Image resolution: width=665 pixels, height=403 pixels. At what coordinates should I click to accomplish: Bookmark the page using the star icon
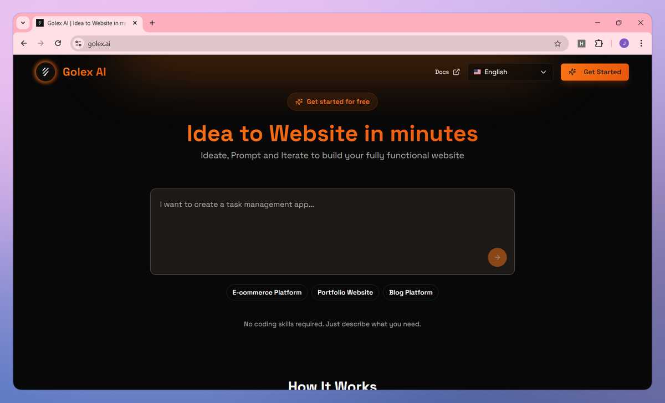(x=557, y=43)
